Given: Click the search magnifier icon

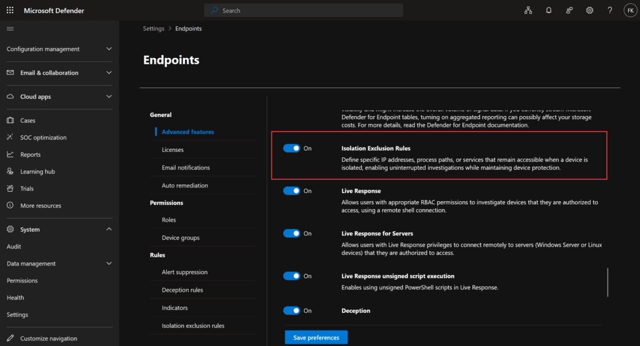Looking at the screenshot, I should point(214,11).
